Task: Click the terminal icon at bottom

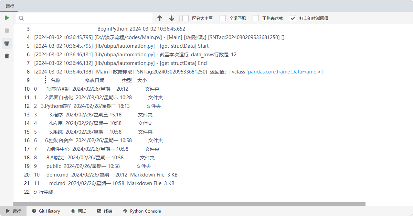Action: pos(99,211)
